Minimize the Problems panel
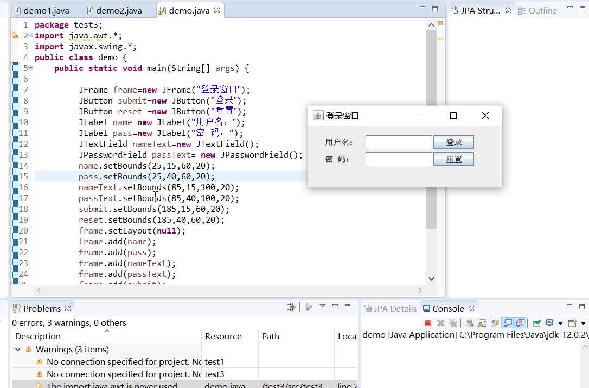The height and width of the screenshot is (388, 589). coord(335,306)
